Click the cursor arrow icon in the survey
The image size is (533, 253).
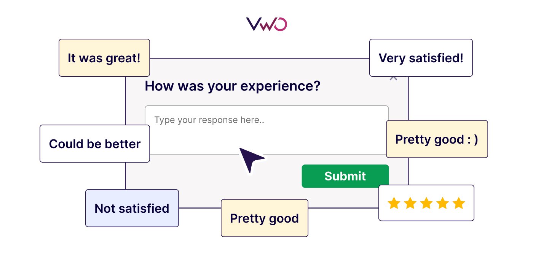[251, 160]
